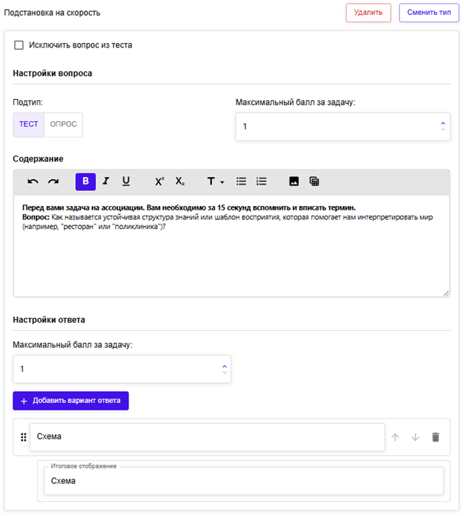
Task: Click the bold sentence about 15 секунд
Action: (x=189, y=207)
